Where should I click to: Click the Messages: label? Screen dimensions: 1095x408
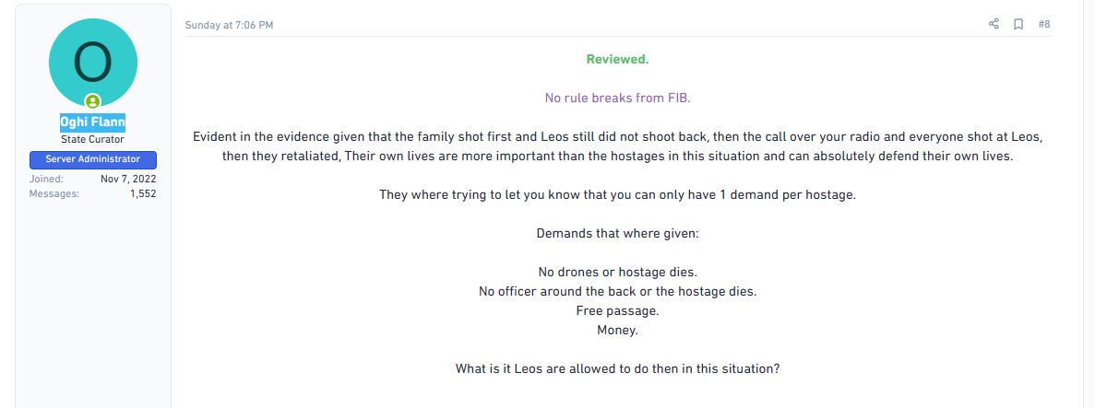54,193
